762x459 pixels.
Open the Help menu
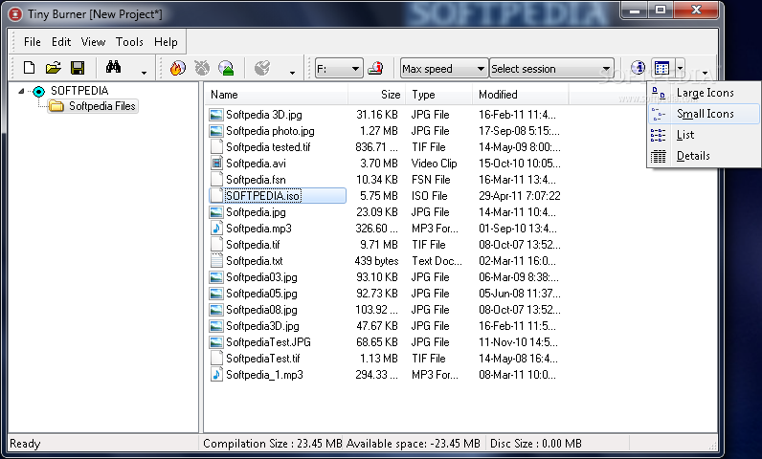pos(166,42)
